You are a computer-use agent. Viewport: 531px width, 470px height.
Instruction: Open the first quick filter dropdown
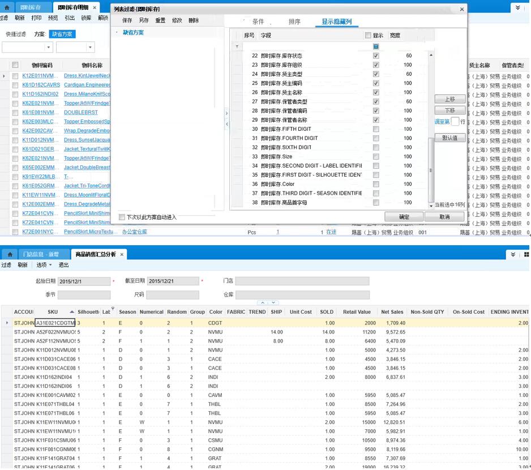click(x=49, y=47)
